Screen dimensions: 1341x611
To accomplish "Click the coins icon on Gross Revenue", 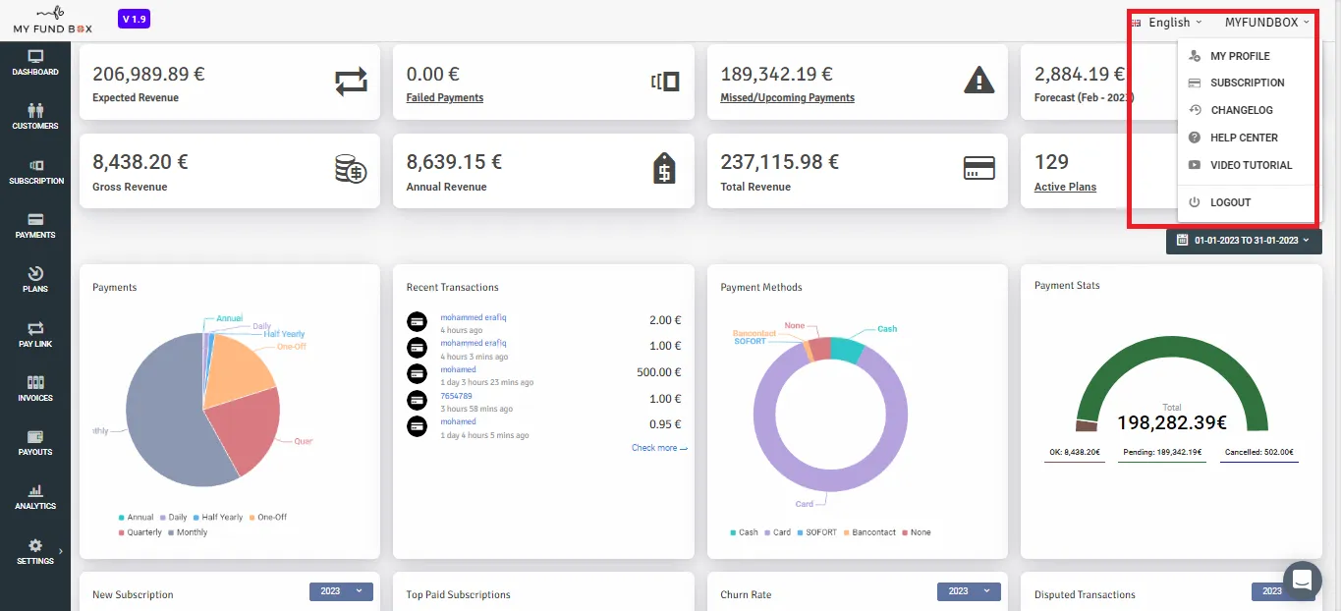I will pyautogui.click(x=351, y=169).
